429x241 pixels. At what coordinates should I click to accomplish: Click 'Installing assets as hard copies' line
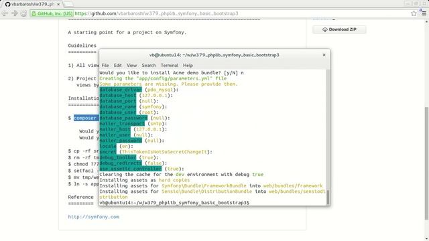click(x=145, y=180)
